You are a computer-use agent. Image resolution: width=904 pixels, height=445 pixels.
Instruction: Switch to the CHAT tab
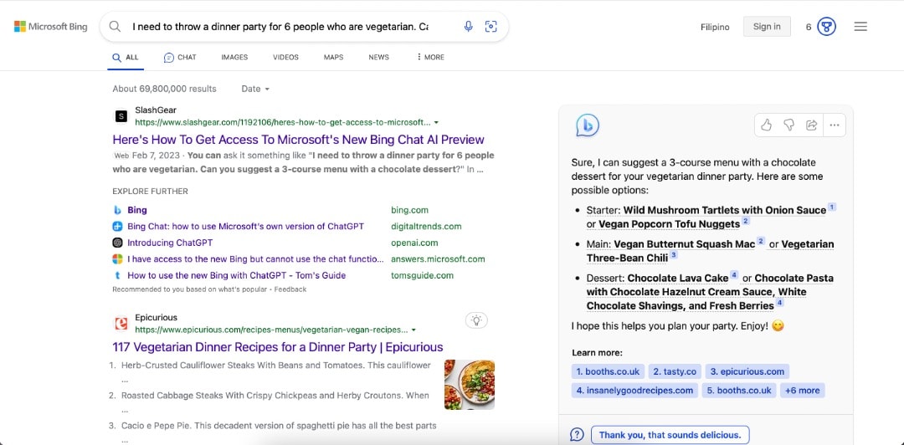[x=180, y=58]
